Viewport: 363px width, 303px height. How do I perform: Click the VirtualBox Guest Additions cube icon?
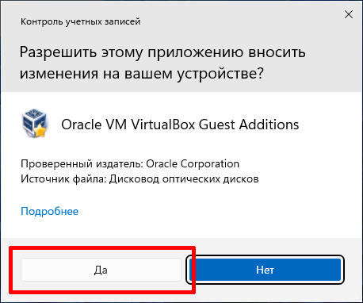click(x=34, y=123)
